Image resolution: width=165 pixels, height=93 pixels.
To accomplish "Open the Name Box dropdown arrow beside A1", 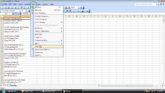I will (x=13, y=14).
